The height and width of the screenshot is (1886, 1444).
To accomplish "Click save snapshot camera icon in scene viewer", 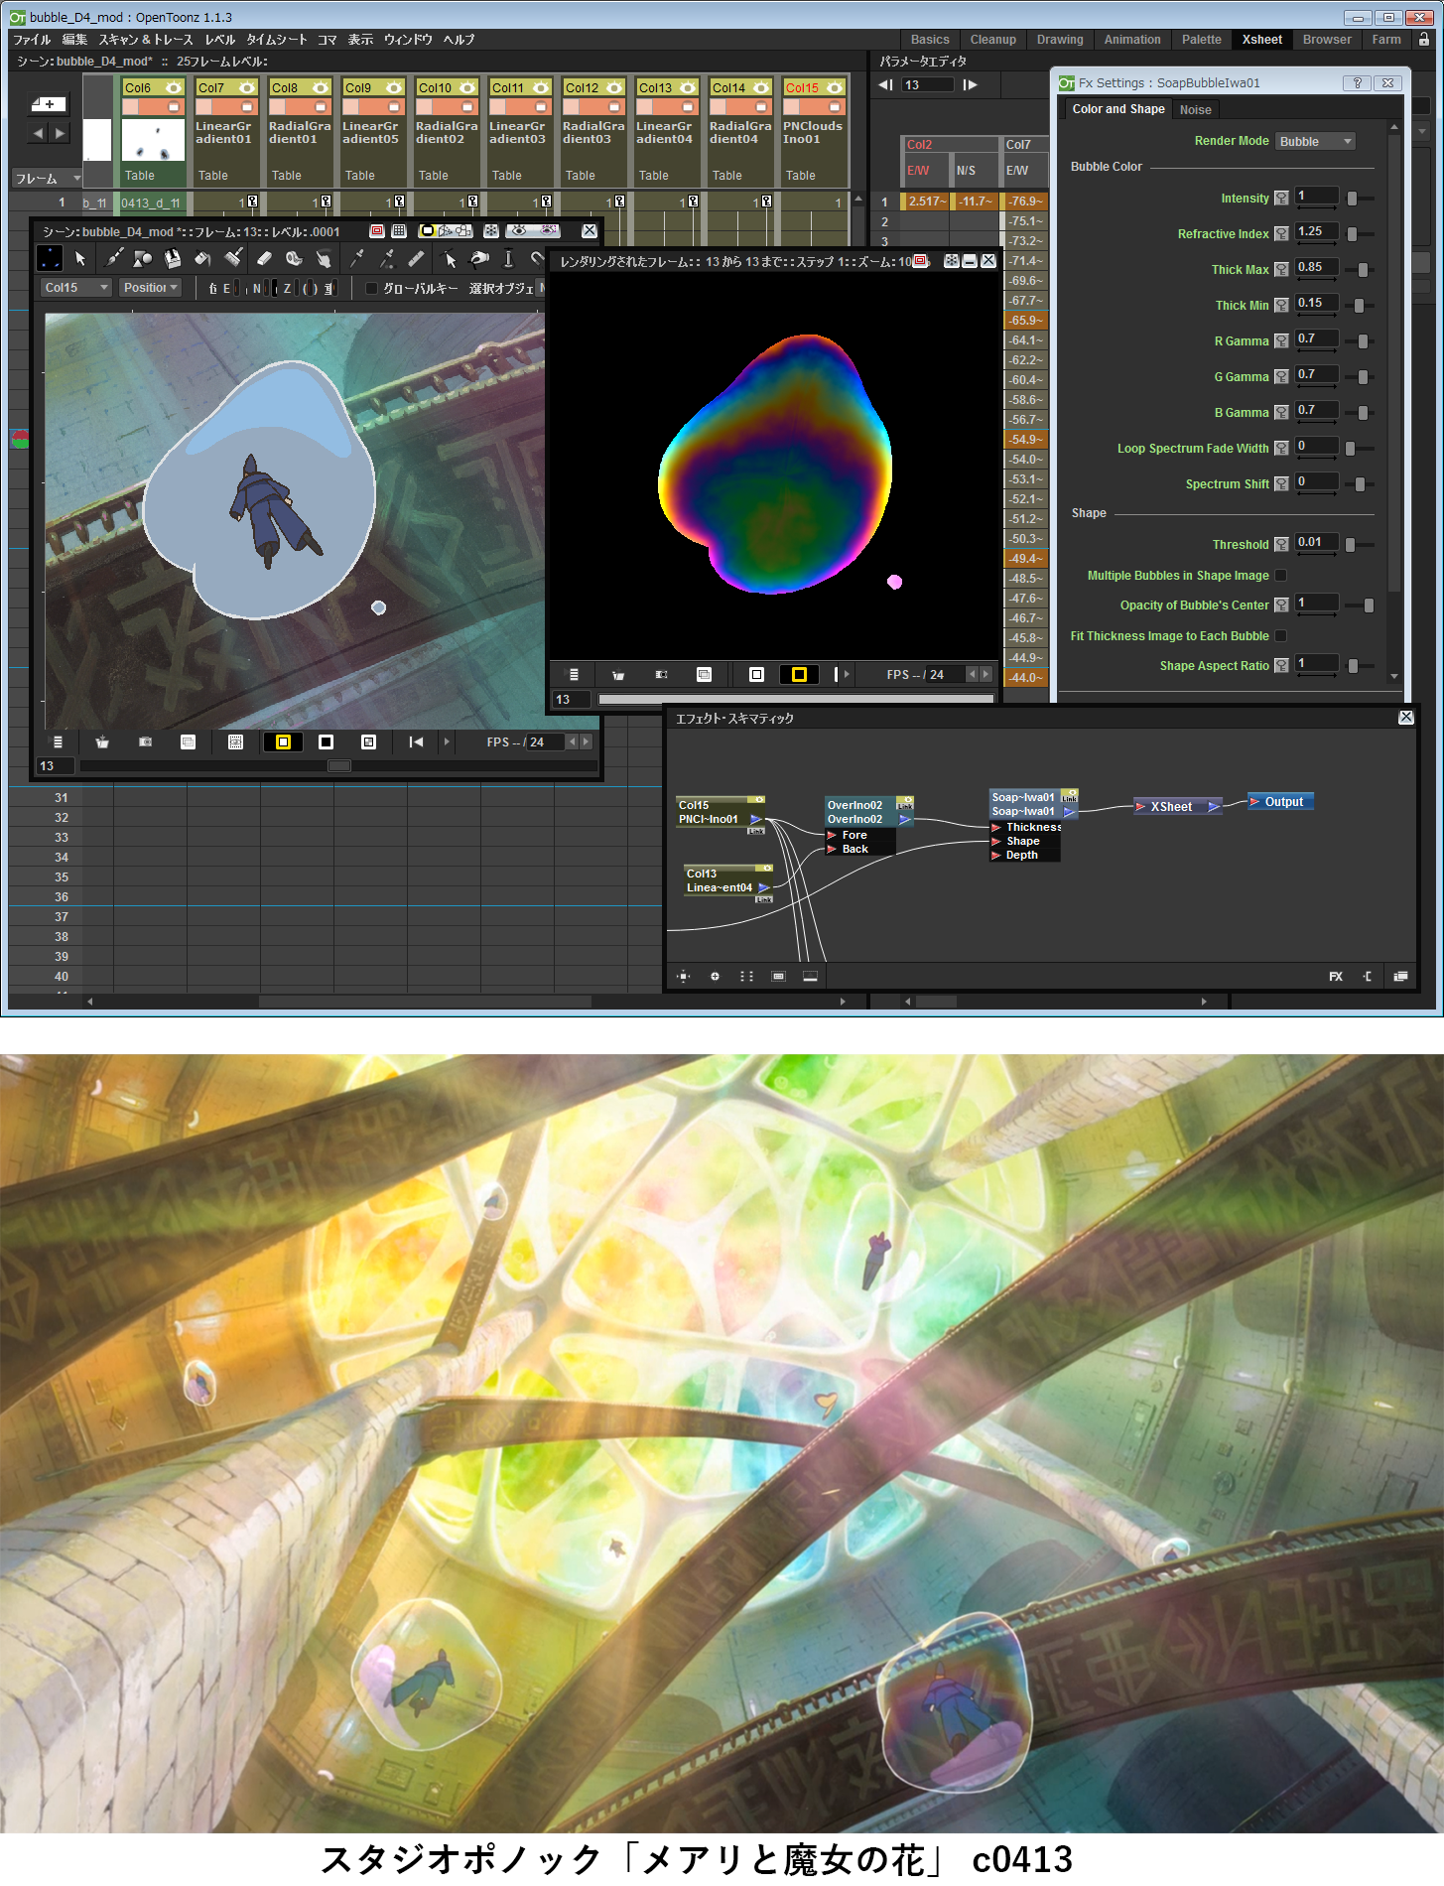I will 145,742.
